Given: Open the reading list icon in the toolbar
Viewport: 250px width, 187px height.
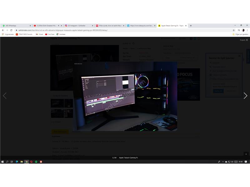Looking at the screenshot, I should (239, 30).
